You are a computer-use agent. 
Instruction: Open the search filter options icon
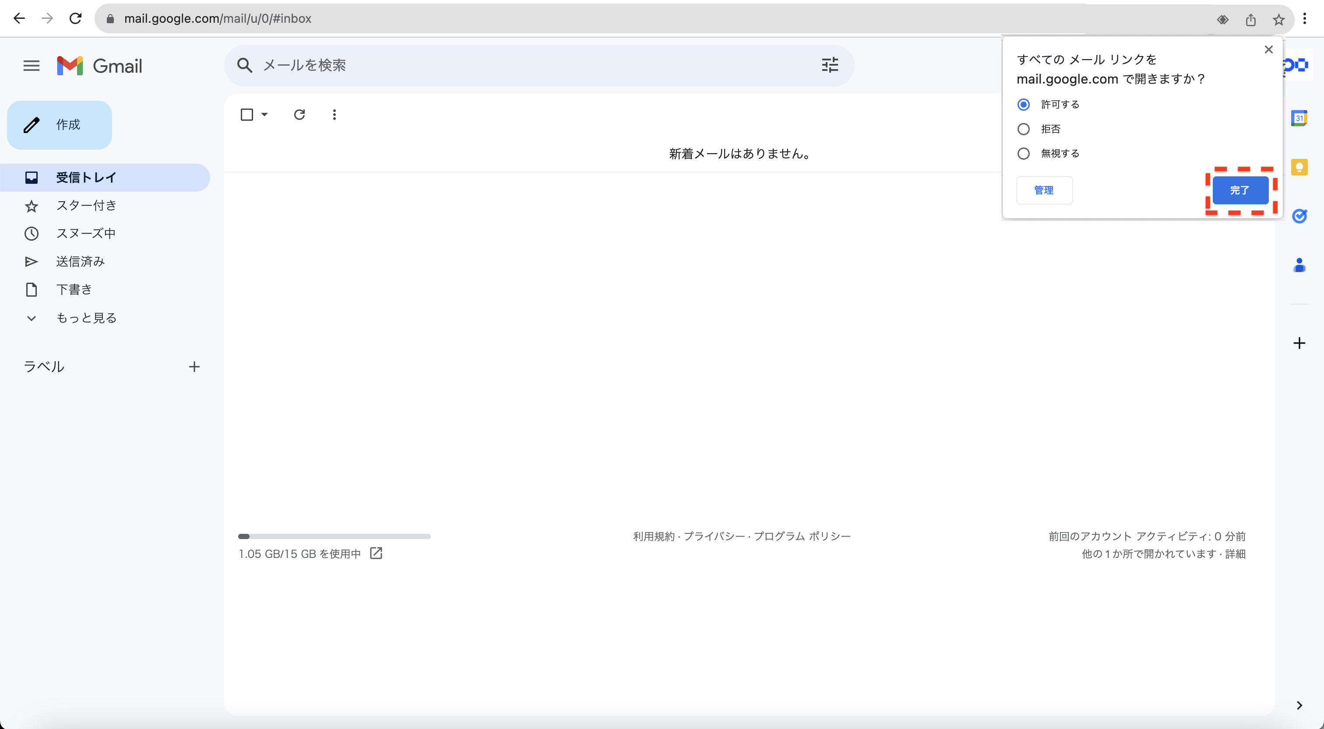tap(830, 65)
